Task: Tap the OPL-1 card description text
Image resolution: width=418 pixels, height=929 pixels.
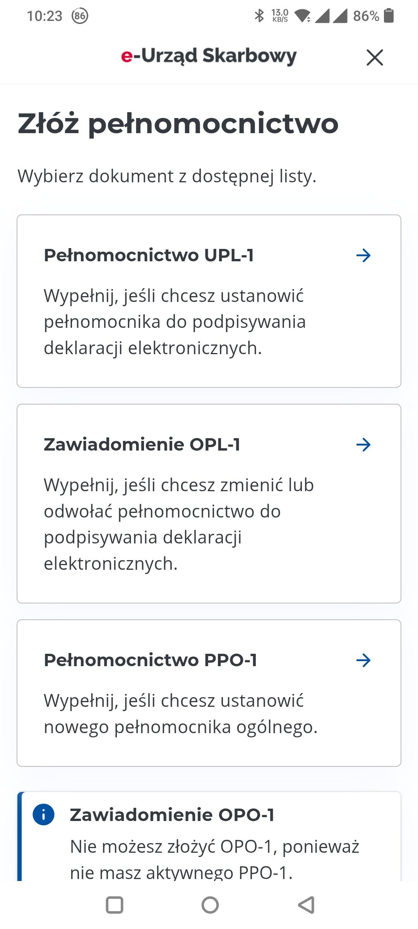Action: point(178,524)
